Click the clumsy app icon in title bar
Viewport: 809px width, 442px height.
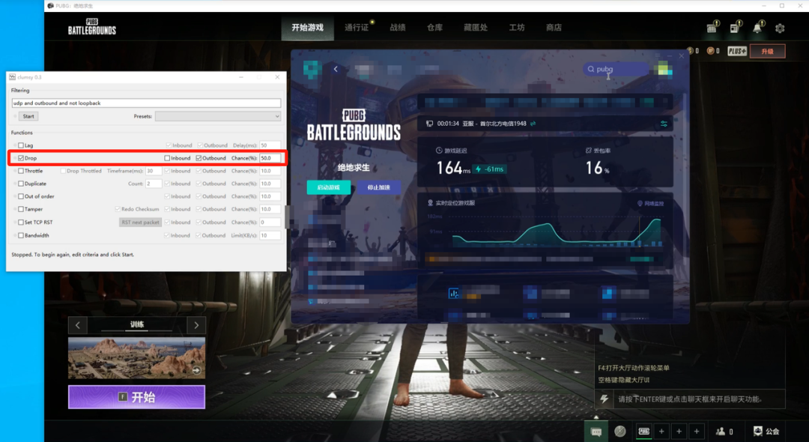click(13, 77)
